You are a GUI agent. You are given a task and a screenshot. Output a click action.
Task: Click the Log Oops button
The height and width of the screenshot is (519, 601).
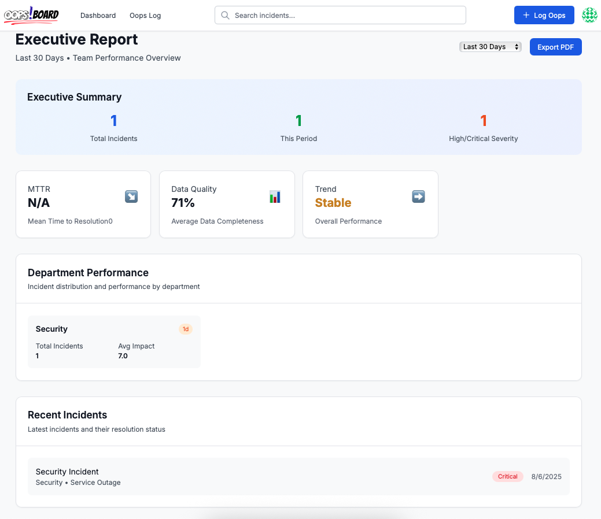point(544,15)
